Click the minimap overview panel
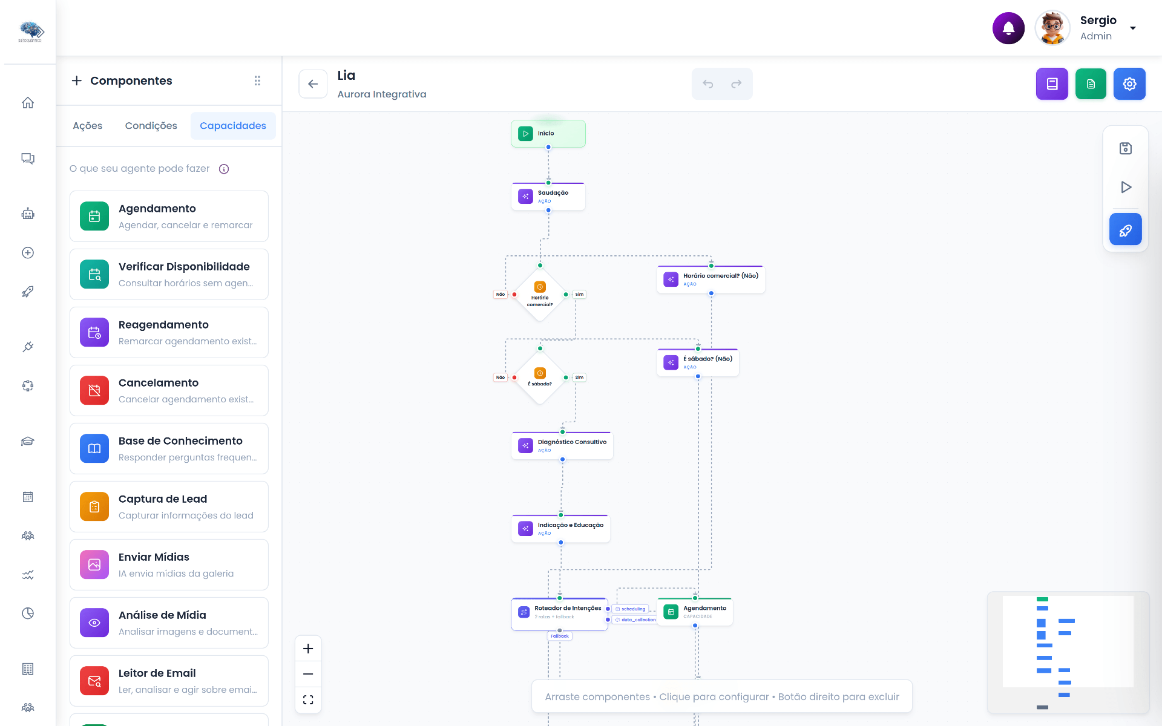This screenshot has height=726, width=1162. click(1068, 653)
